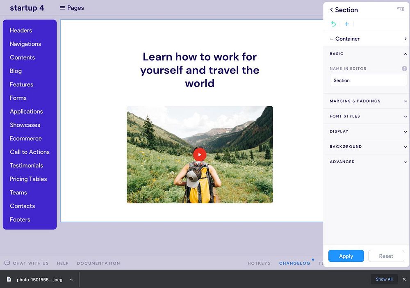Open the Applications block category
This screenshot has height=288, width=410.
[x=26, y=112]
